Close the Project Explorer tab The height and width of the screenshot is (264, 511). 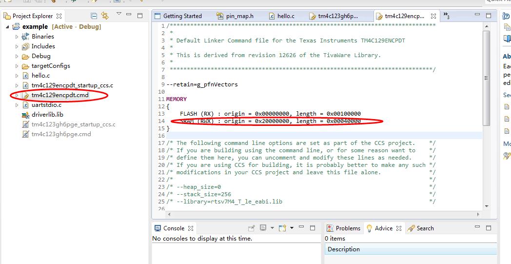59,16
